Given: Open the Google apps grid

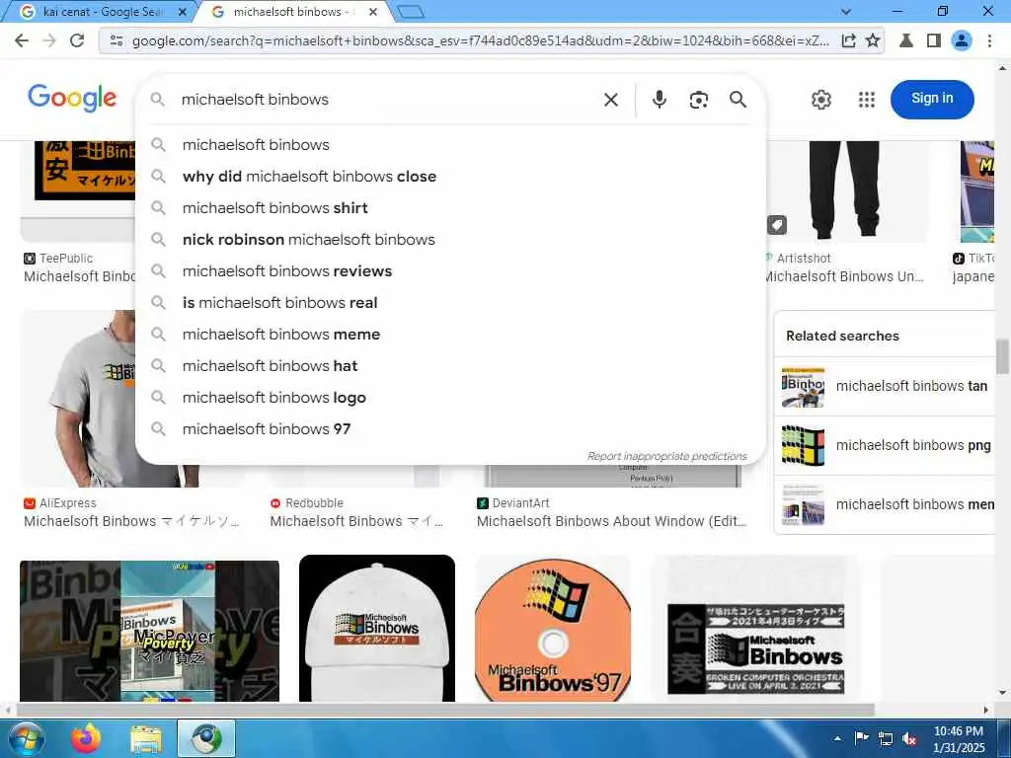Looking at the screenshot, I should click(x=867, y=100).
